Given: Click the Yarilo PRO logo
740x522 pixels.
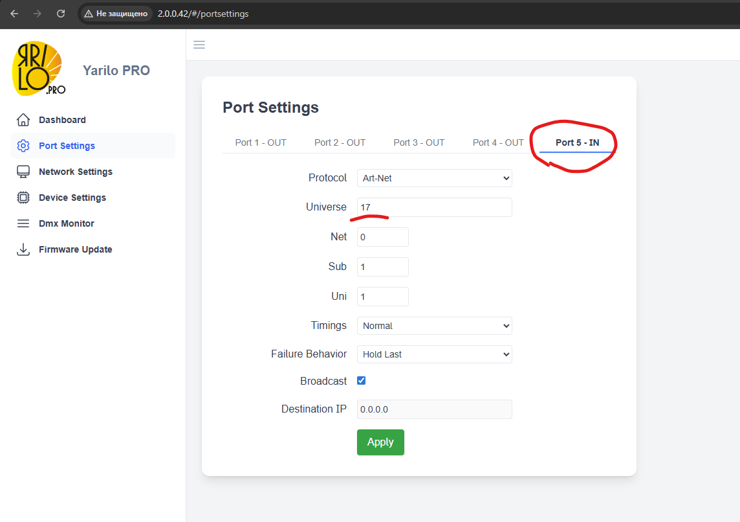Looking at the screenshot, I should tap(39, 69).
